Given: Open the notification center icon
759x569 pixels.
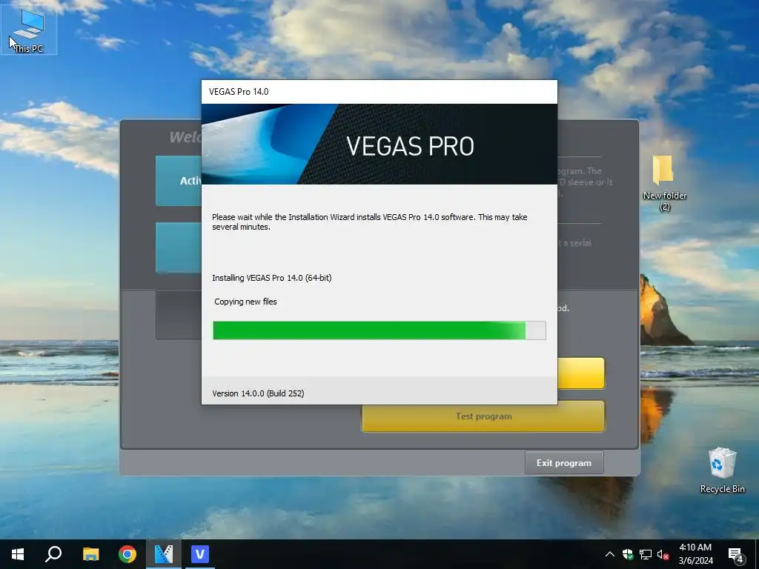Looking at the screenshot, I should [x=736, y=554].
